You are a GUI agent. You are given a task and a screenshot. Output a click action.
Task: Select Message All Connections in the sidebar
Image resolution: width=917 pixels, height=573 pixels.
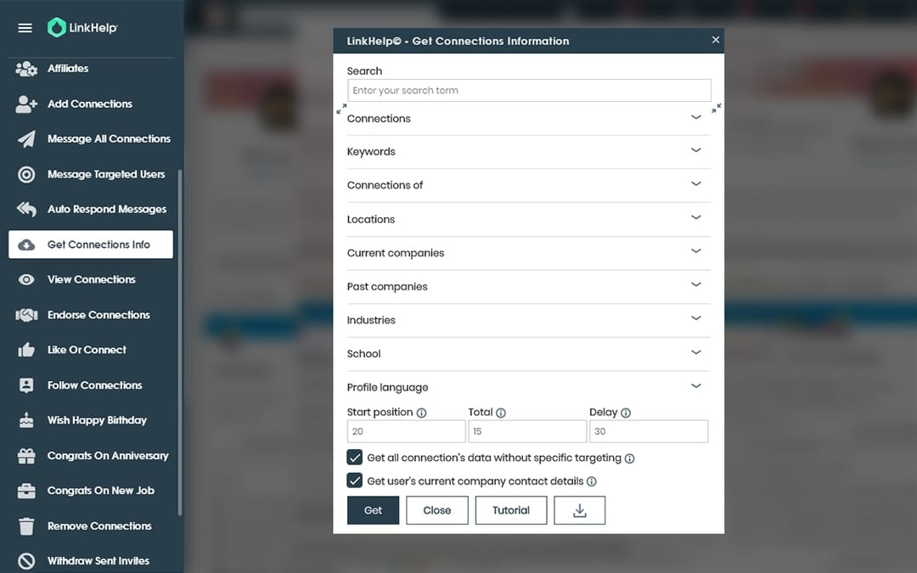[x=105, y=138]
